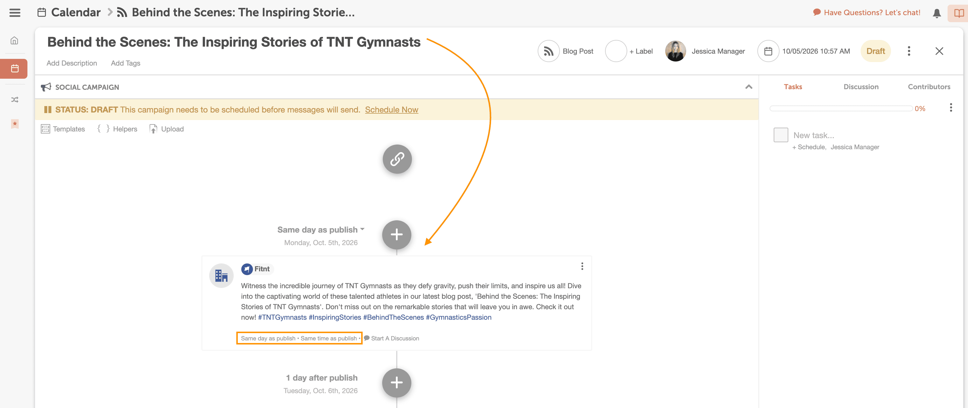Viewport: 968px width, 408px height.
Task: Click Add Description field
Action: pos(71,63)
